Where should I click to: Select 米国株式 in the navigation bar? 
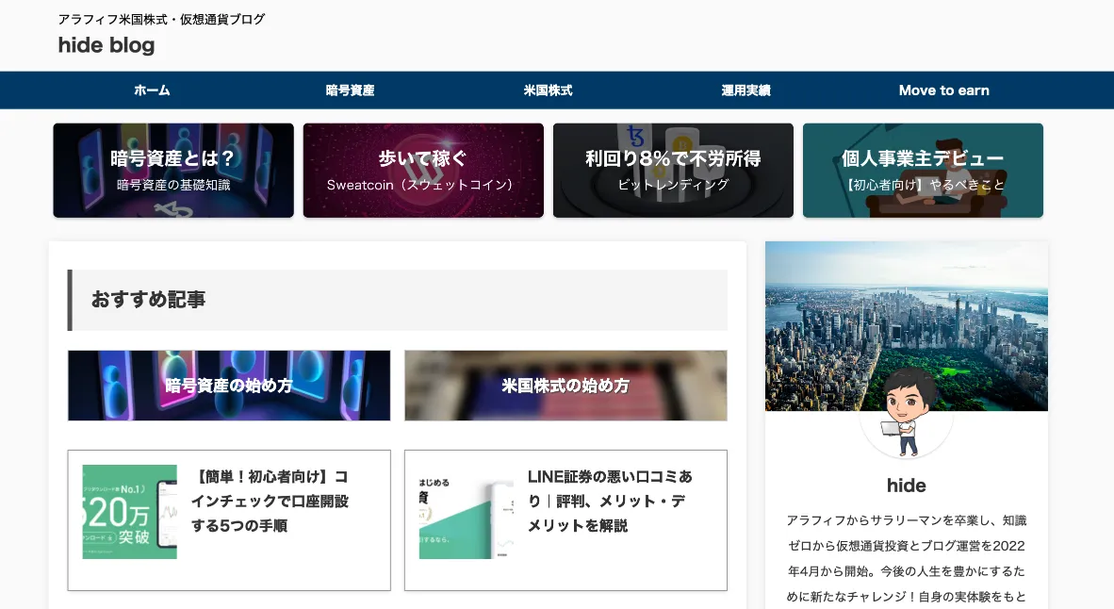tap(548, 91)
